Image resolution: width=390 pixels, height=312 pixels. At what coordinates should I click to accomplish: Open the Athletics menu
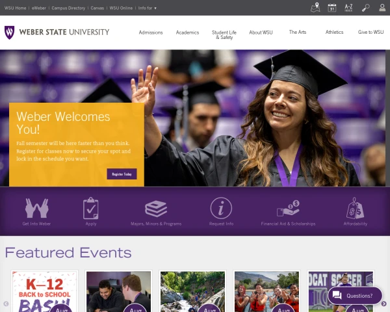pos(334,32)
